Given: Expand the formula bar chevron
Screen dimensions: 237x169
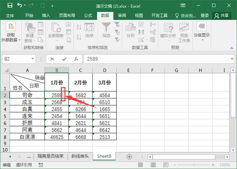Looking at the screenshot, I should coord(232,59).
